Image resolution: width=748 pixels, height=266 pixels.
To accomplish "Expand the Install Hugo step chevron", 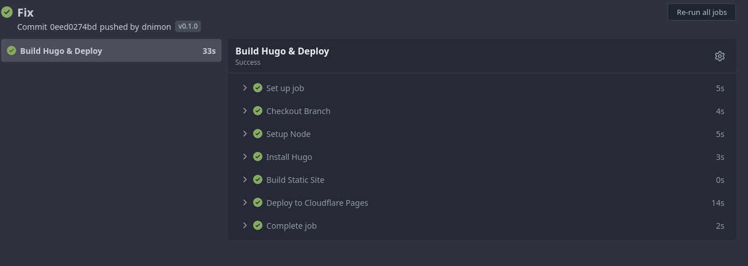I will [x=245, y=157].
